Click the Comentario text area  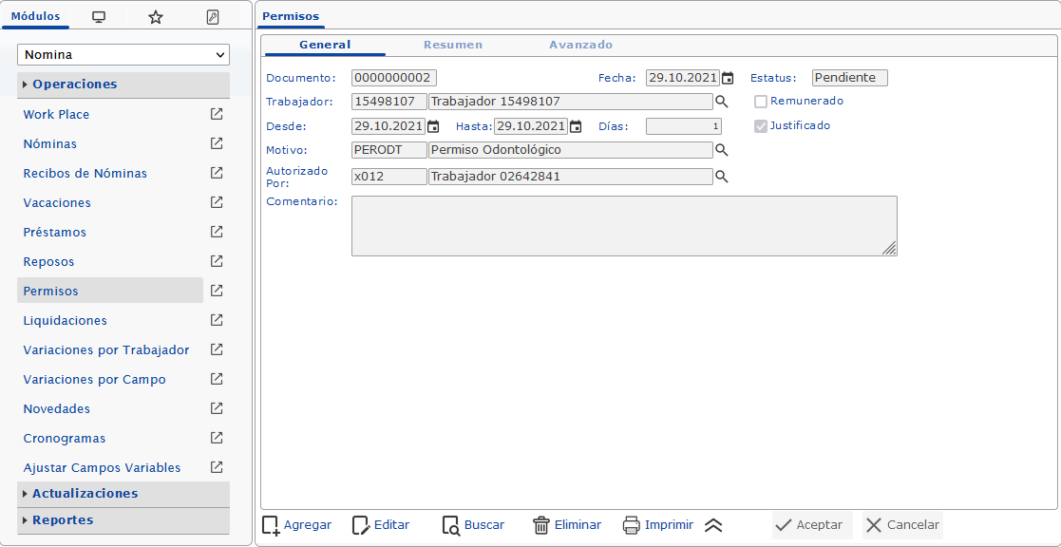(625, 226)
